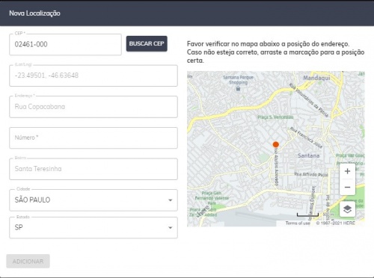The width and height of the screenshot is (374, 278).
Task: Click the Lat/Lng coordinates field
Action: pyautogui.click(x=93, y=75)
